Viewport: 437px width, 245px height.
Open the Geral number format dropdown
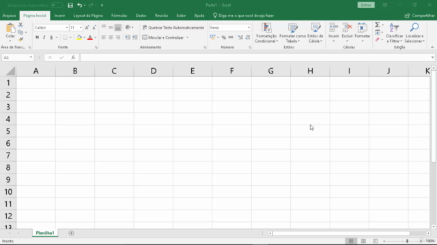249,27
